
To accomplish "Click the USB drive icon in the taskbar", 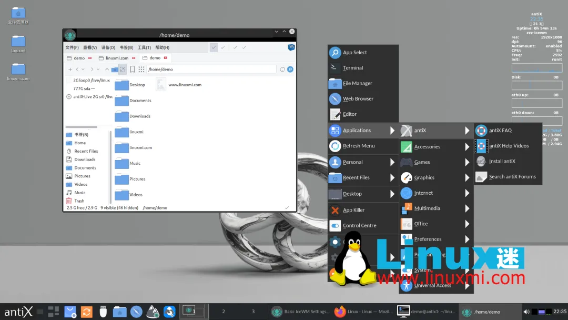I will tap(103, 312).
